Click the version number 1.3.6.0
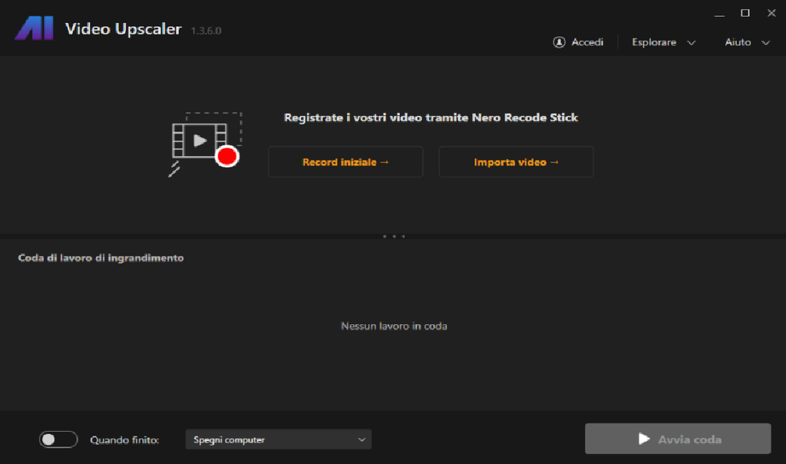This screenshot has width=786, height=464. point(206,31)
